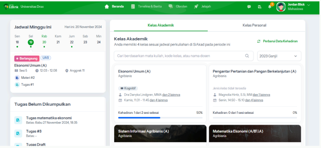
Task: Open the language translate icon
Action: pos(260,7)
